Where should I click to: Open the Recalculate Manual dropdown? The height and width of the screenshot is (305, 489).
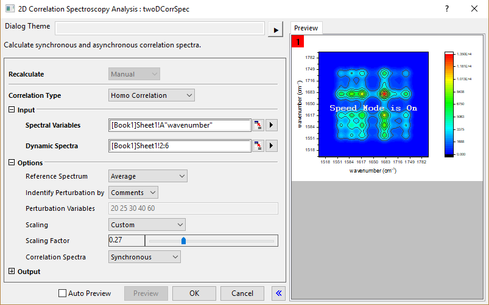coord(134,74)
